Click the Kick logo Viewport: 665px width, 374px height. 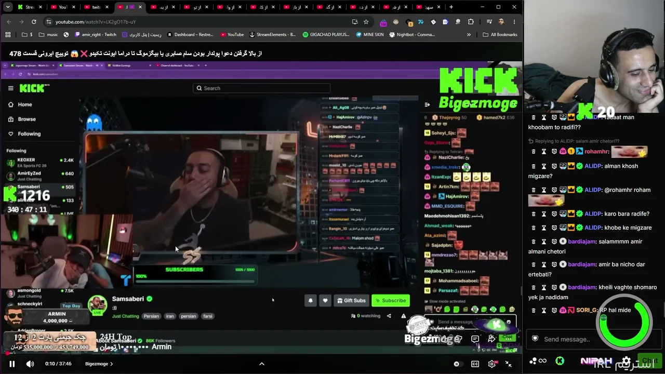(33, 88)
